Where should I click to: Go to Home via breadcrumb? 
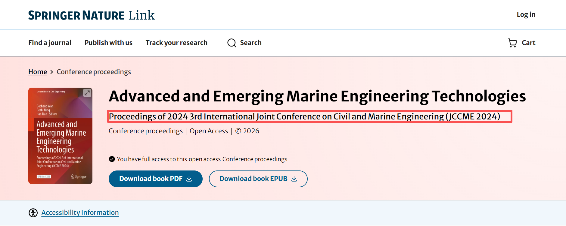point(38,72)
